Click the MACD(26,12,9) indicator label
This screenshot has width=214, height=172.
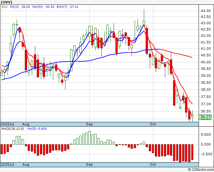point(13,129)
